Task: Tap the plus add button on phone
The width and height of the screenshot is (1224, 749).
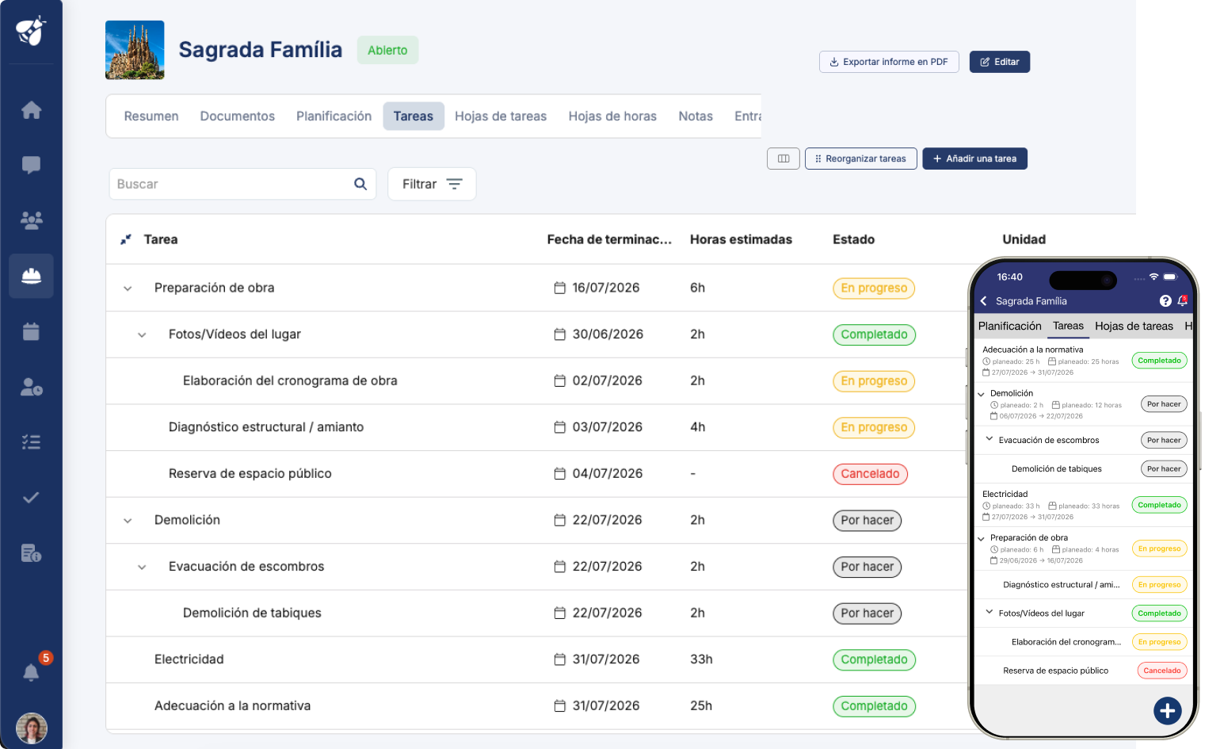Action: (x=1168, y=711)
